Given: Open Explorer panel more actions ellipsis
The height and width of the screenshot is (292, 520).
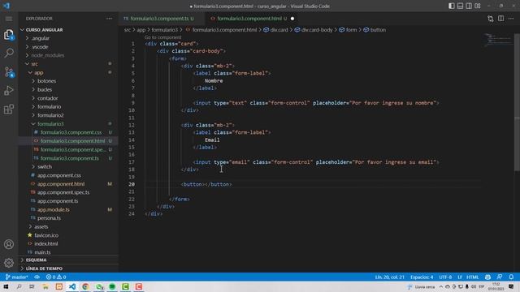Looking at the screenshot, I should pyautogui.click(x=109, y=19).
